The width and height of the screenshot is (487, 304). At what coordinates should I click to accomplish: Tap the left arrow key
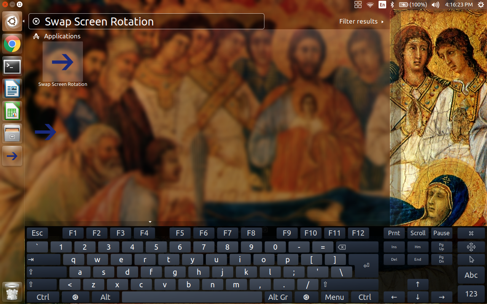(x=394, y=297)
